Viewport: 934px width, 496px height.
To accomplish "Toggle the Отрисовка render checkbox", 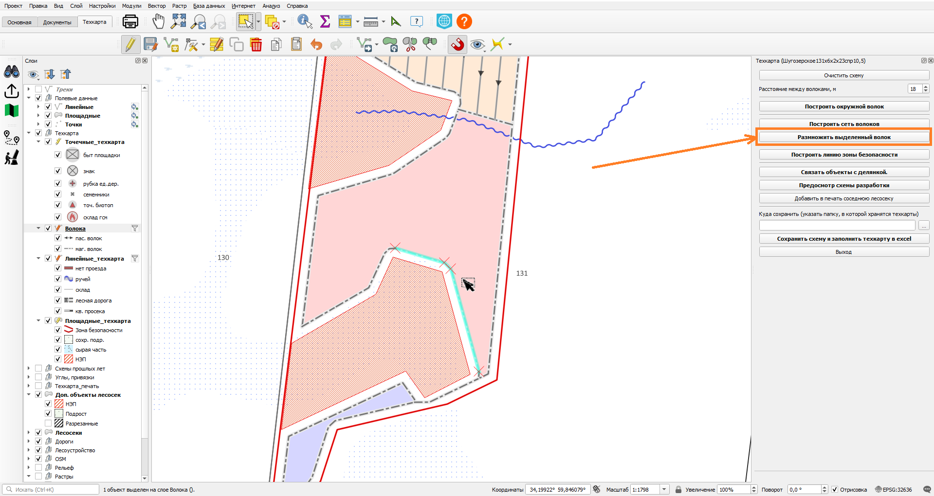I will pyautogui.click(x=835, y=490).
